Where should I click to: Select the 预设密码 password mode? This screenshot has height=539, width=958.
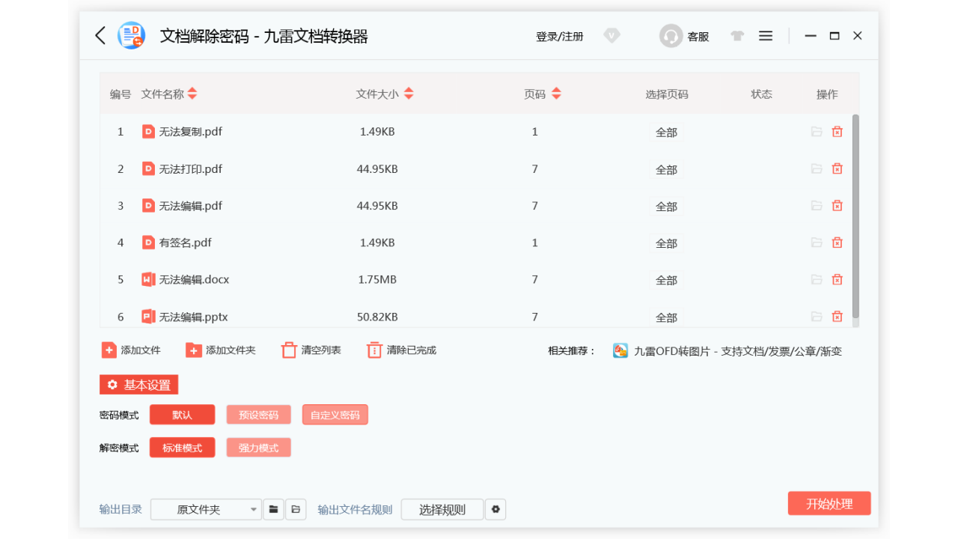[258, 414]
